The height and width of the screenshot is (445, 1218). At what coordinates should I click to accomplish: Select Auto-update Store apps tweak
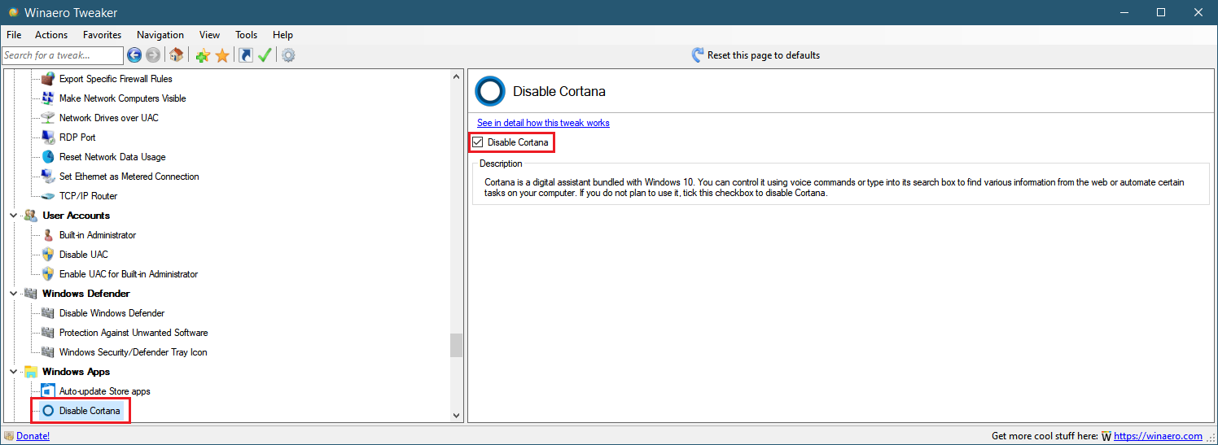click(105, 391)
